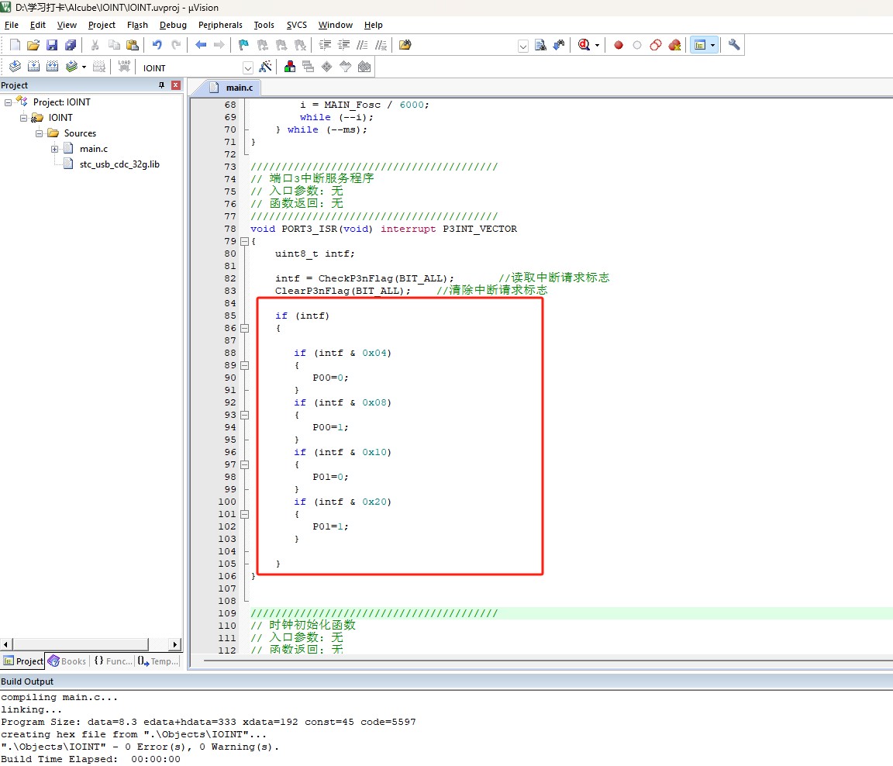Open Options for Target magic wand
The width and height of the screenshot is (893, 766).
coord(265,67)
